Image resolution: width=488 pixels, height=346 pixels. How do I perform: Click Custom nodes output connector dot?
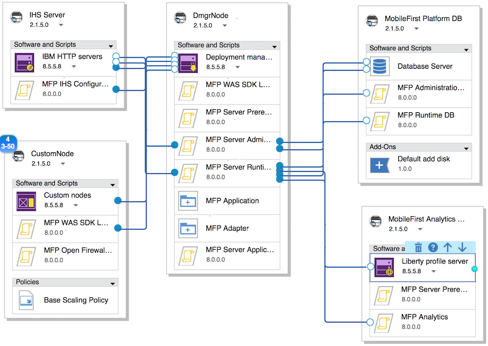click(x=118, y=201)
